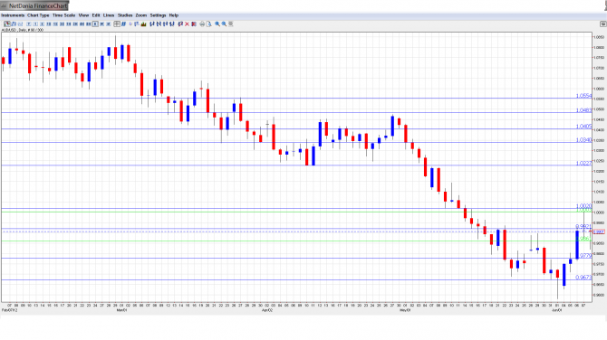Image resolution: width=607 pixels, height=340 pixels.
Task: Switch to tick (T) time scale
Action: click(28, 24)
